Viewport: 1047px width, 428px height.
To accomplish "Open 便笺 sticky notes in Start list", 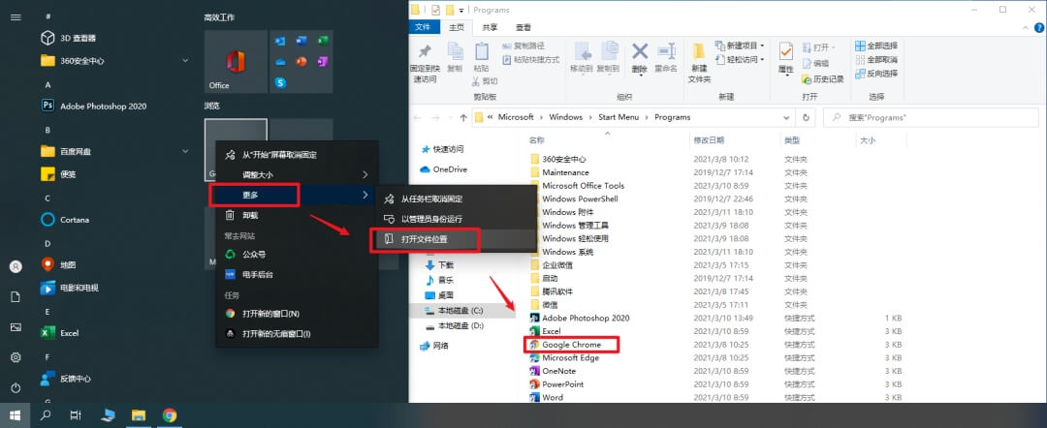I will tap(59, 174).
